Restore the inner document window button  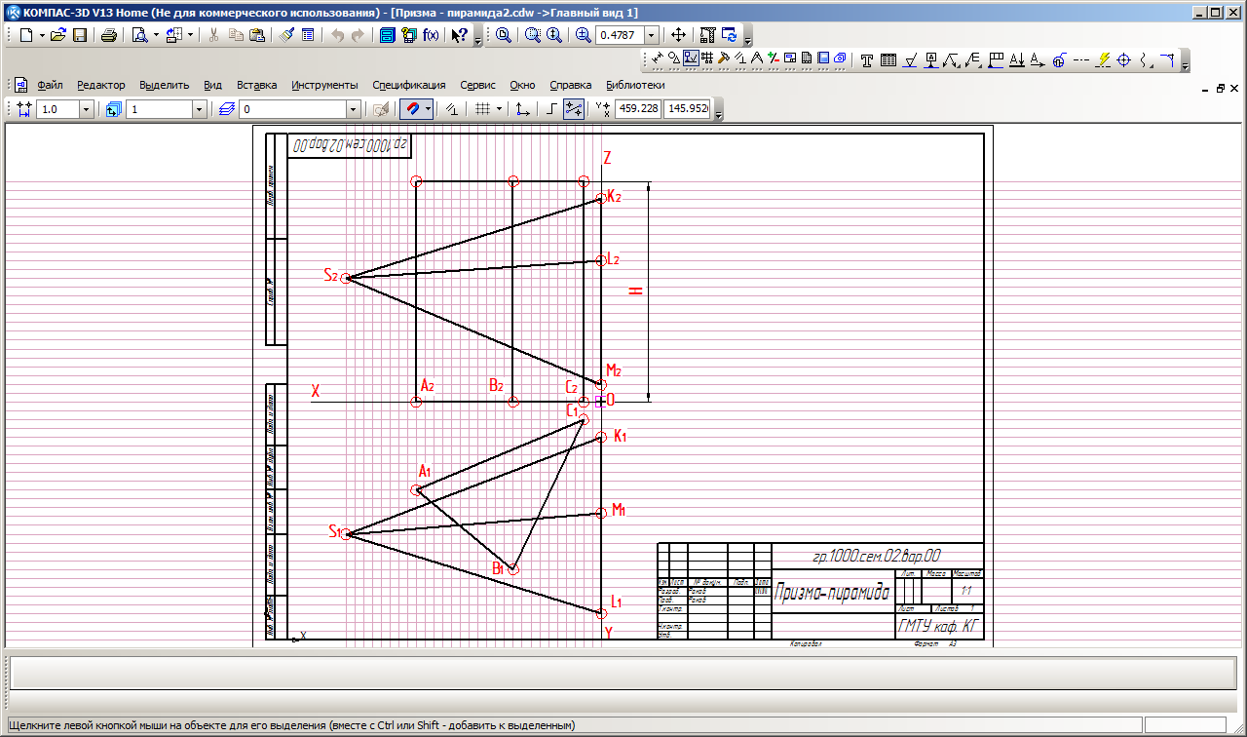tap(1221, 87)
